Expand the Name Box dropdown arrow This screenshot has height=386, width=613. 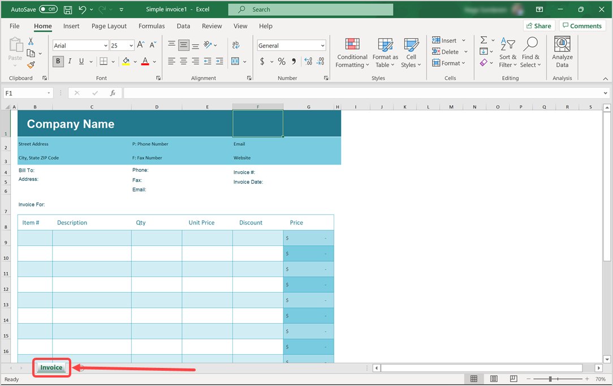pyautogui.click(x=49, y=93)
